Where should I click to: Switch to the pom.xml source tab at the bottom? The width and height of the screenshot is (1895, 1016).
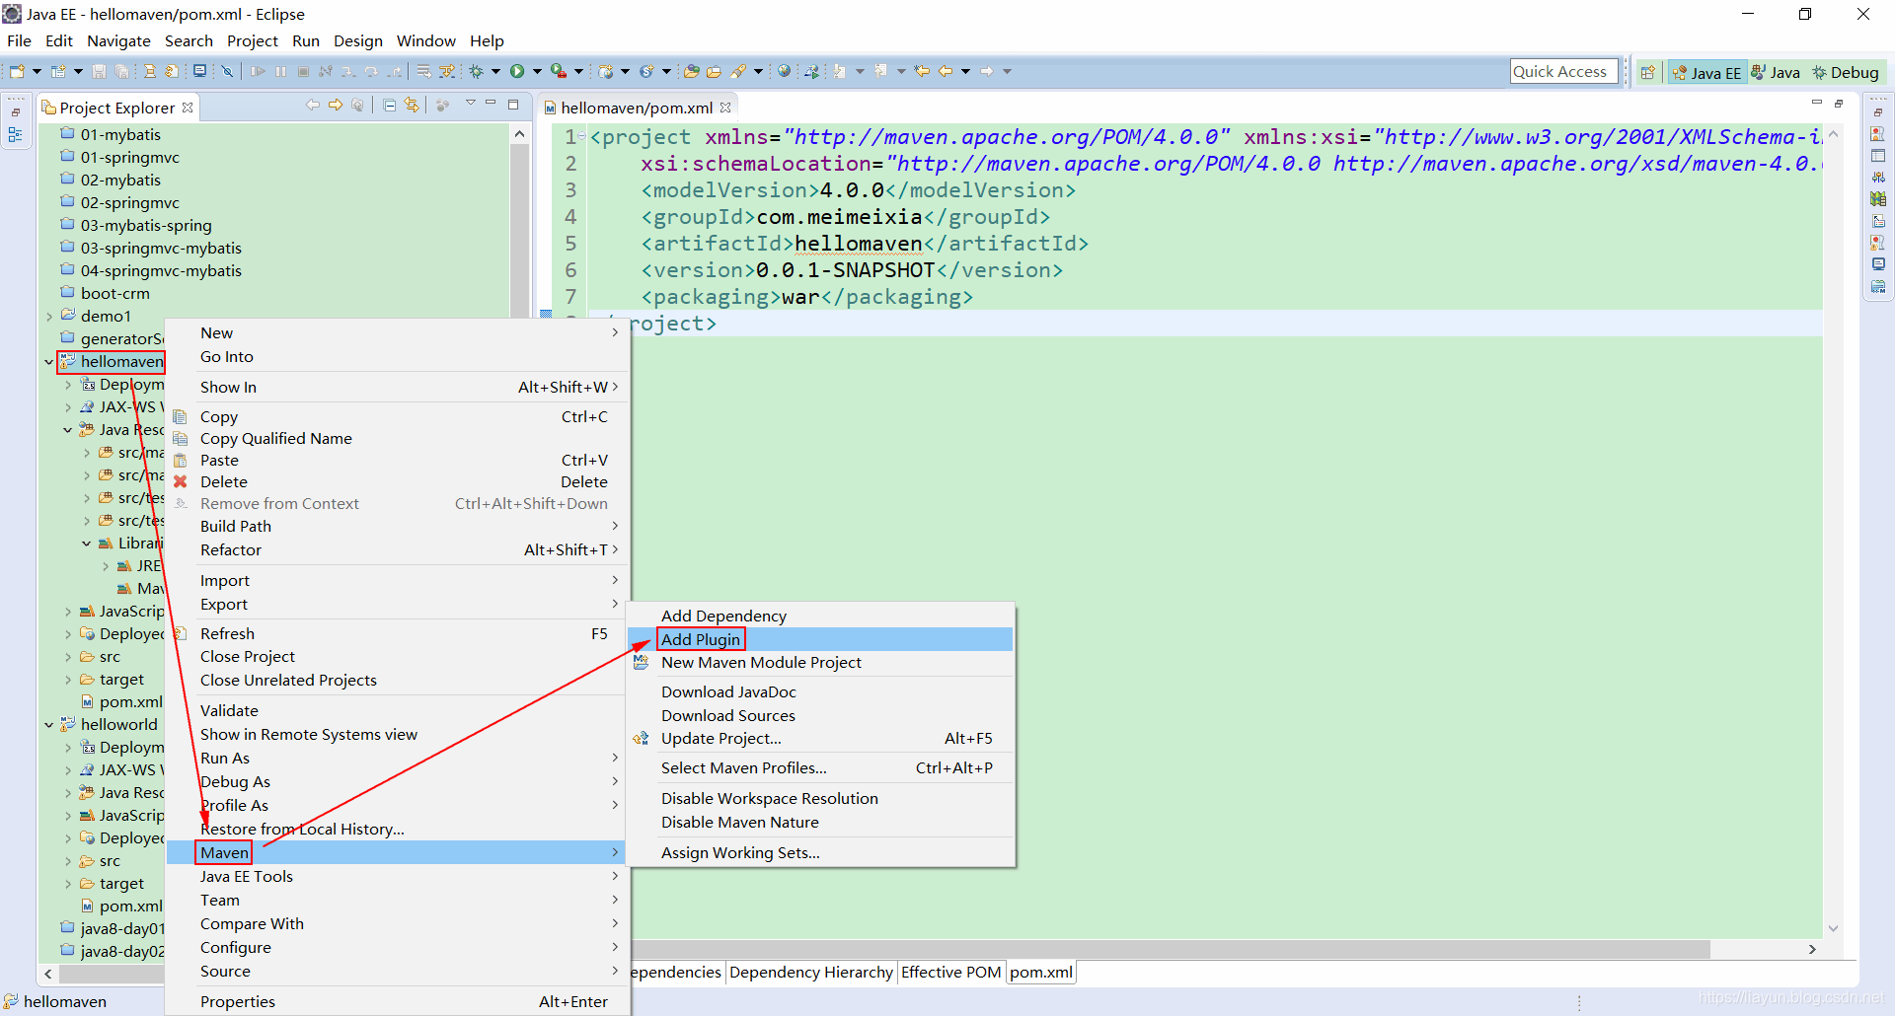click(x=1041, y=972)
